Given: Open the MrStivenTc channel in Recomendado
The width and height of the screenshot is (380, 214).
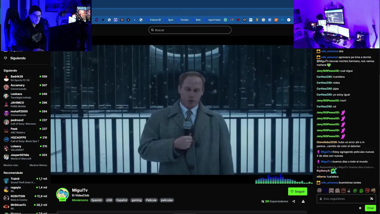Looking at the screenshot, I should pyautogui.click(x=25, y=207).
